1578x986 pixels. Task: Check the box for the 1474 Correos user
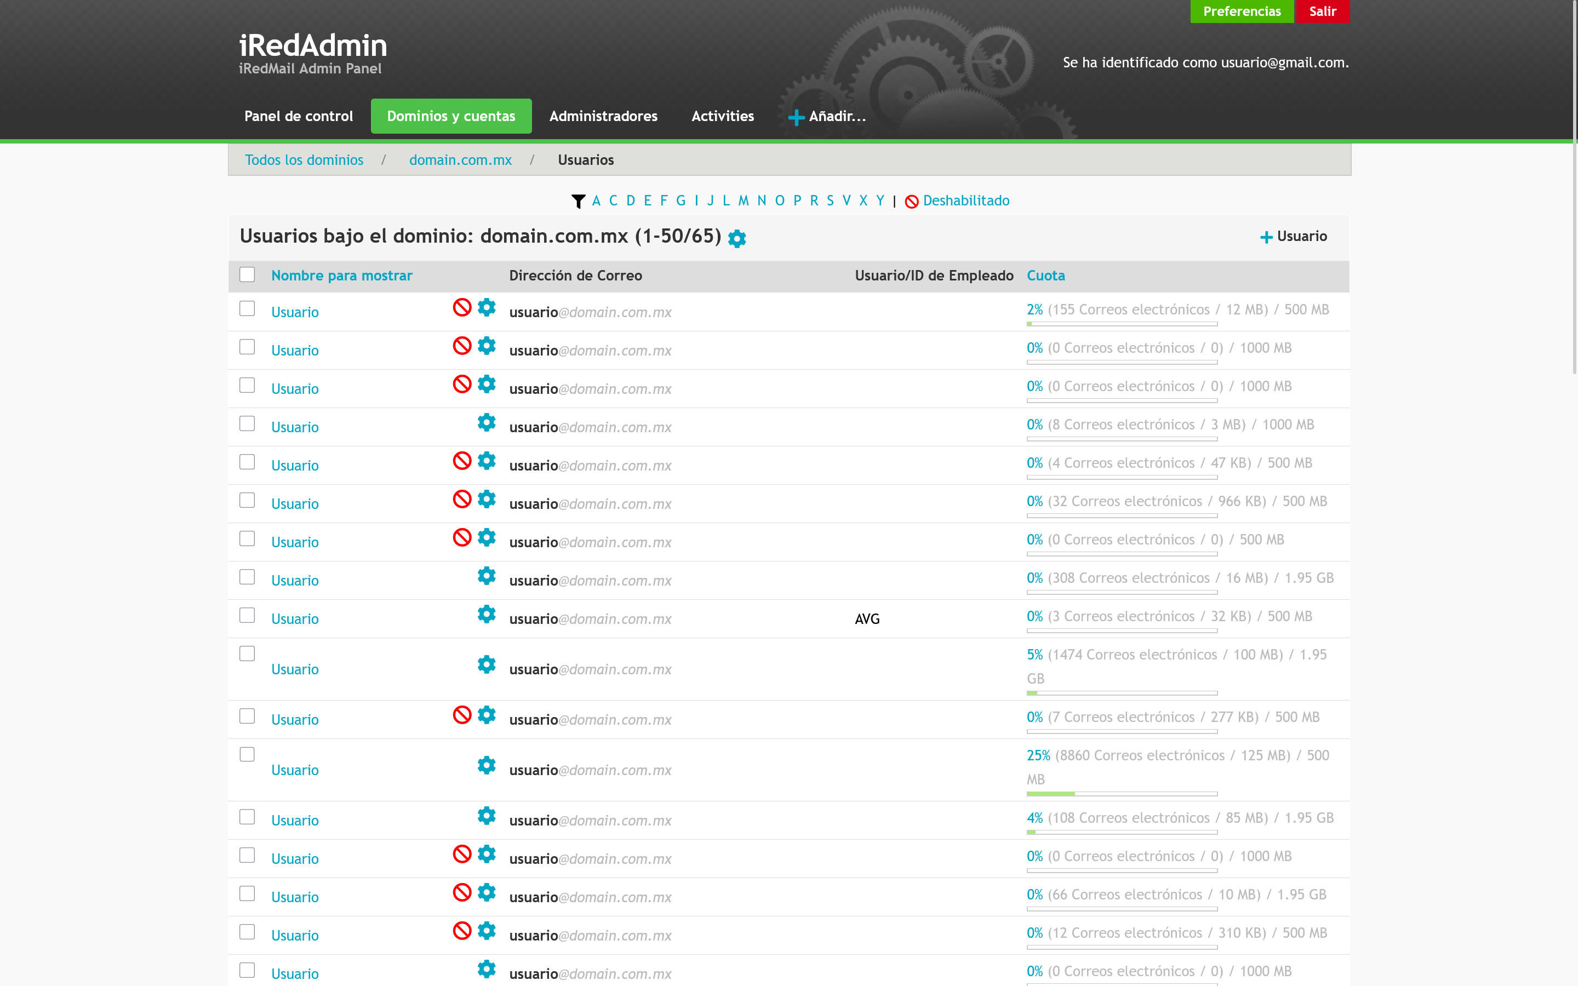pyautogui.click(x=247, y=654)
